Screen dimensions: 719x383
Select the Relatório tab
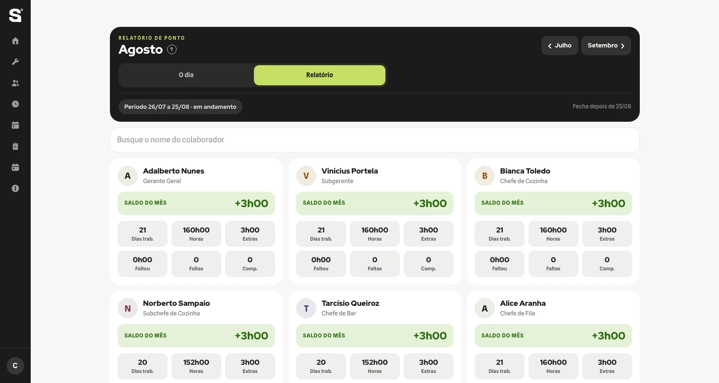pos(320,75)
